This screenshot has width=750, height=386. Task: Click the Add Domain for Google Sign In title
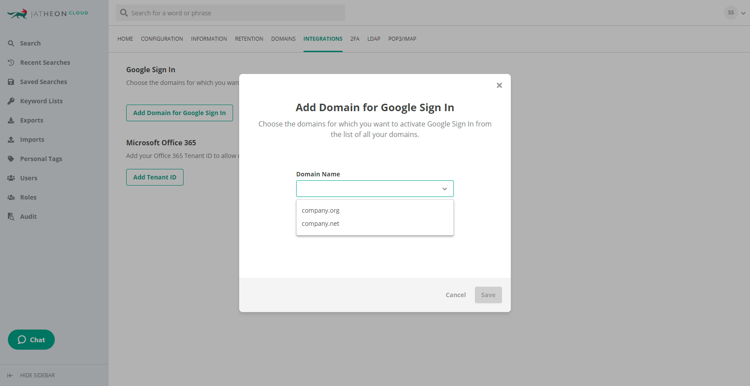(375, 108)
